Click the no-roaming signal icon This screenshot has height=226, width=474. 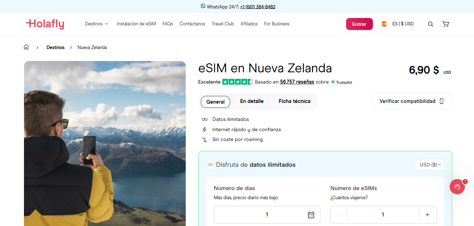pos(204,140)
